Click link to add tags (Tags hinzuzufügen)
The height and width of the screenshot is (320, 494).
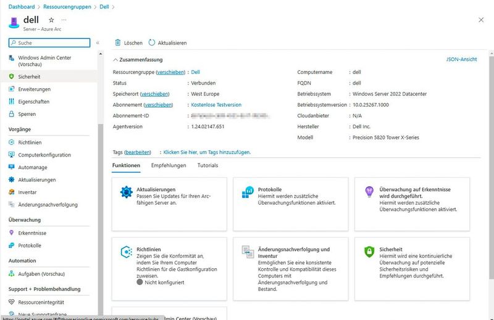(x=207, y=152)
